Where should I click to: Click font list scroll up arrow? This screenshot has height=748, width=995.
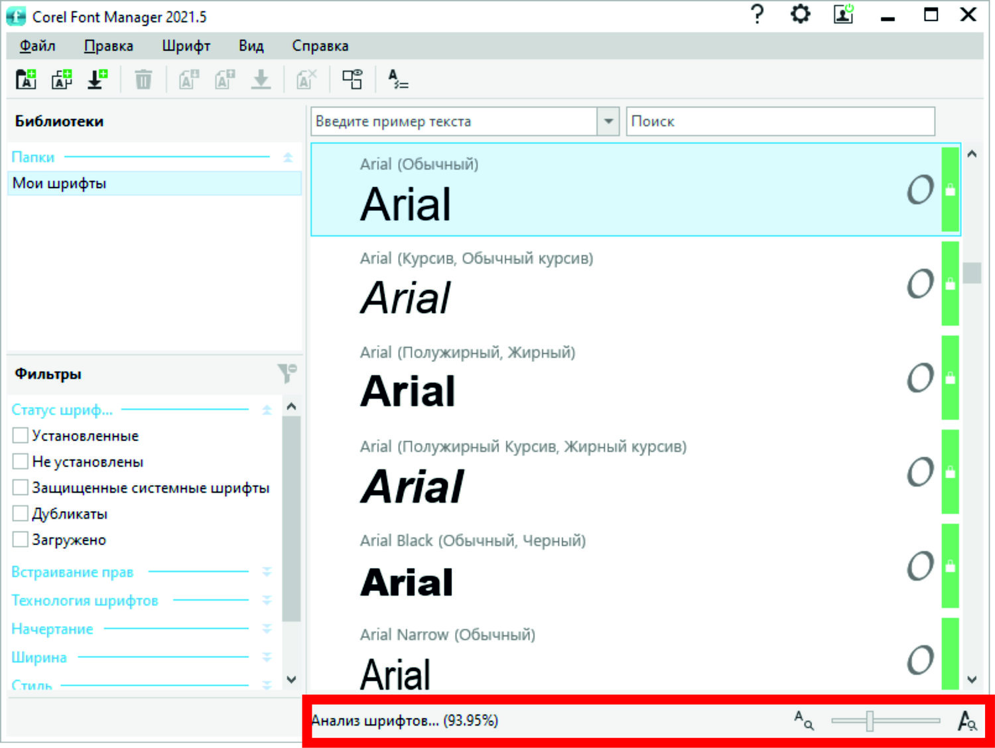tap(972, 154)
